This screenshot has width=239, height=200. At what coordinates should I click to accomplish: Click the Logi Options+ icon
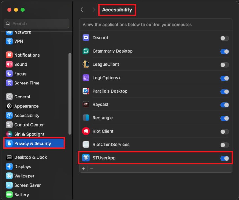click(x=86, y=78)
